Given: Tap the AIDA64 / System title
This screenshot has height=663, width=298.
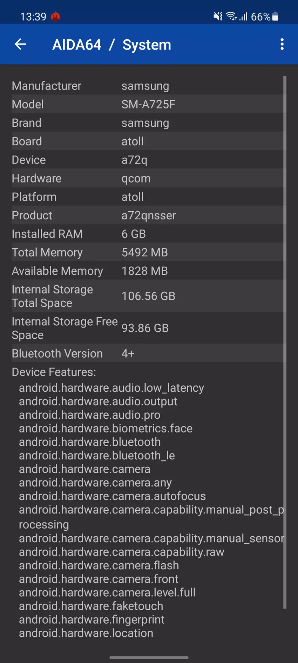Looking at the screenshot, I should (111, 45).
